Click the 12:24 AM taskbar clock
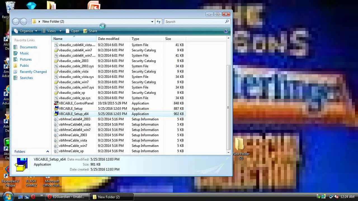 pyautogui.click(x=348, y=197)
